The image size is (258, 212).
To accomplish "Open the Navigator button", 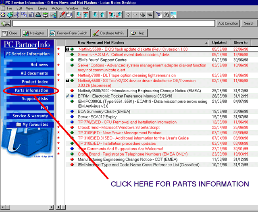I will 33,33.
